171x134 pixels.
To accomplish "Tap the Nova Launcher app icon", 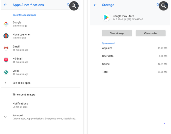I will 6,36.
